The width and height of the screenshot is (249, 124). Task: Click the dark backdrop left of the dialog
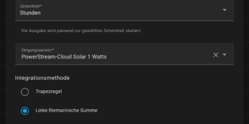click(3, 62)
